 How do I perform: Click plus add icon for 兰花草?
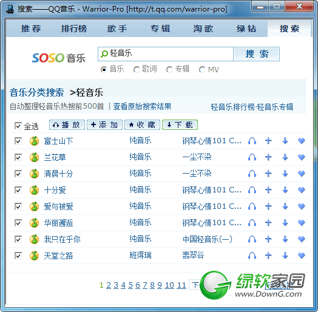click(x=268, y=157)
